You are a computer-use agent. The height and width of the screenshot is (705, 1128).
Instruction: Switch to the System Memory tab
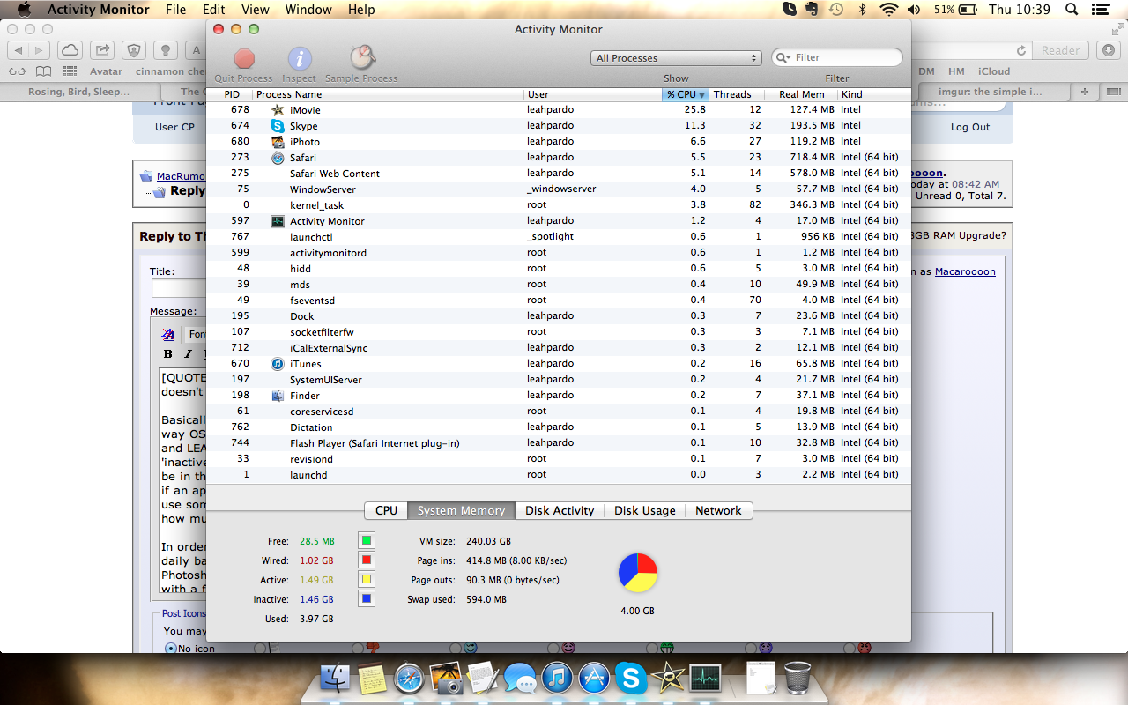[461, 510]
